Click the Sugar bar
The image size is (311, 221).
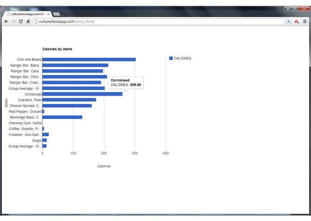[x=45, y=140]
